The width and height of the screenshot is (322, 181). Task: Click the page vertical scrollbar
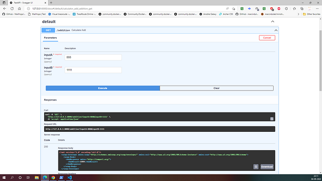[320, 61]
